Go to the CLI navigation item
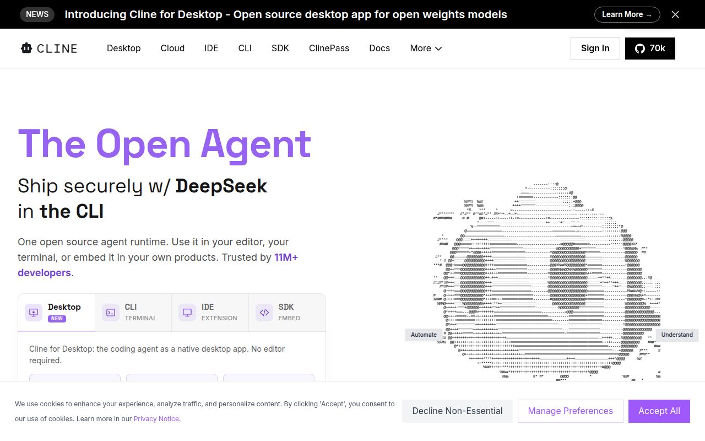This screenshot has height=441, width=705. (x=245, y=49)
